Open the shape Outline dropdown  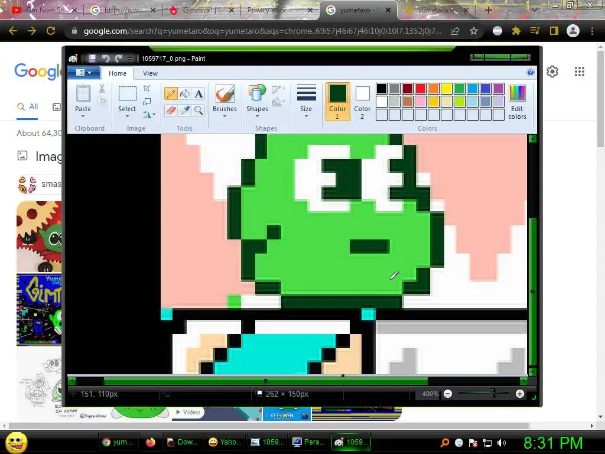[278, 89]
